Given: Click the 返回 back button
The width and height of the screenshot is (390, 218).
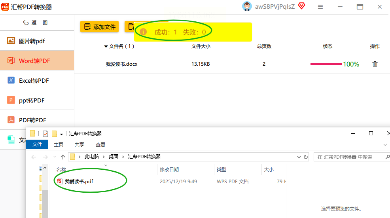Looking at the screenshot, I should click(35, 23).
